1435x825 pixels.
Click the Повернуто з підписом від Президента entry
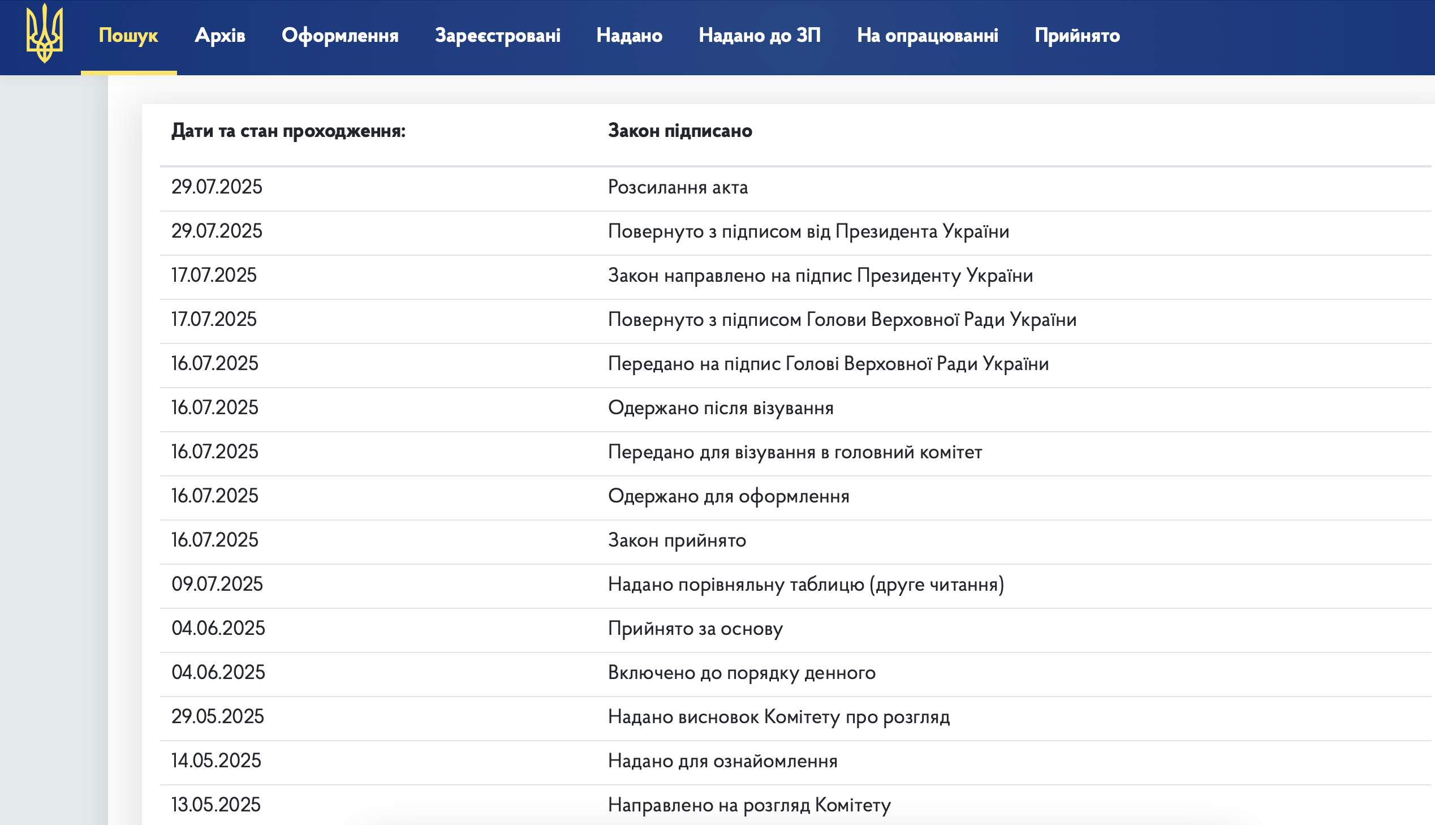[x=808, y=231]
